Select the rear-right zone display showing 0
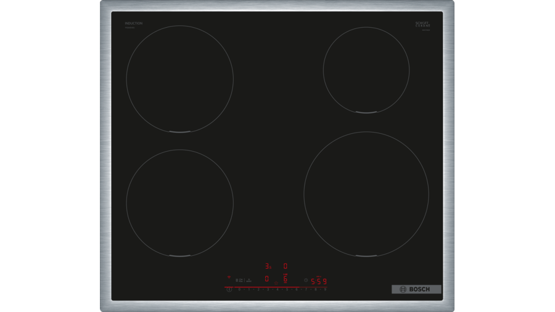This screenshot has height=312, width=555. click(x=285, y=266)
